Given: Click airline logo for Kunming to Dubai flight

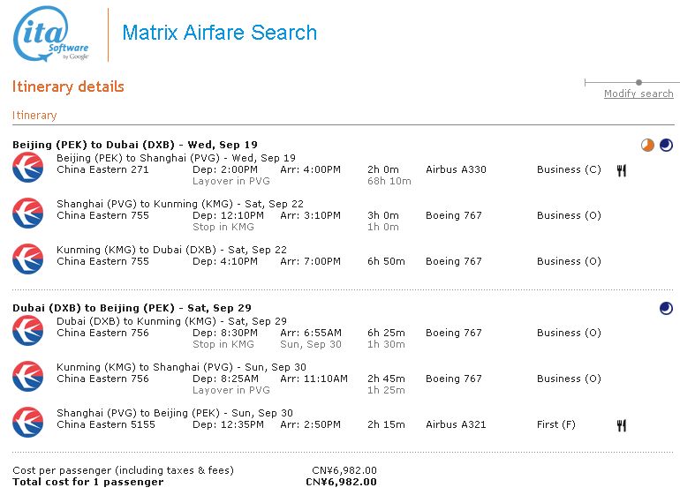Looking at the screenshot, I should click(27, 259).
